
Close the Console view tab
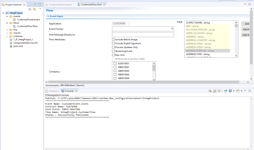coord(76,91)
